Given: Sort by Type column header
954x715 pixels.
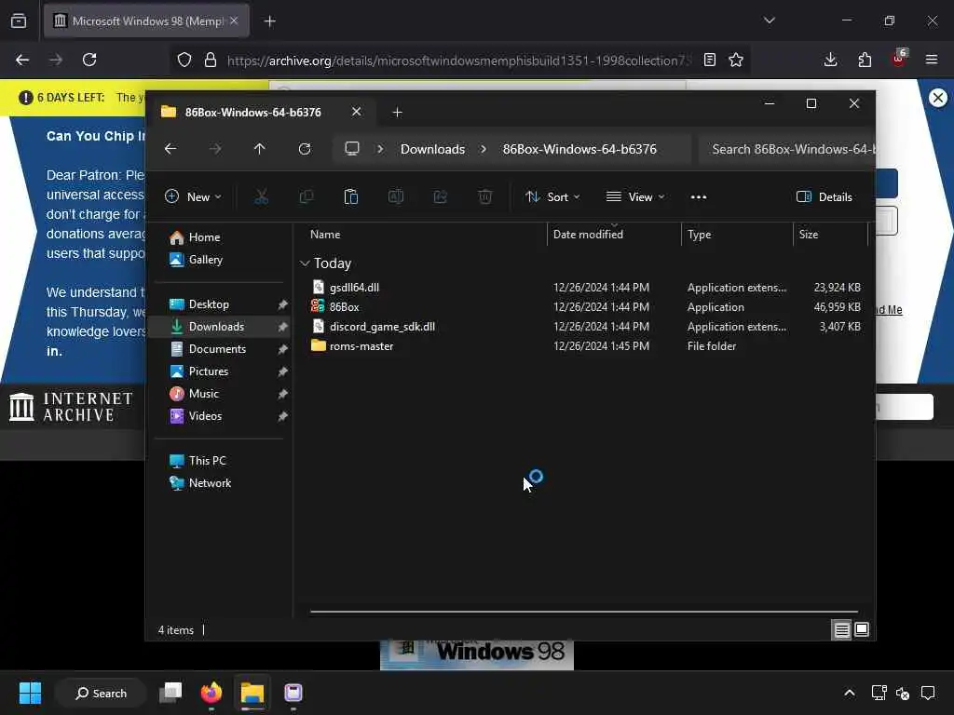Looking at the screenshot, I should [x=700, y=235].
